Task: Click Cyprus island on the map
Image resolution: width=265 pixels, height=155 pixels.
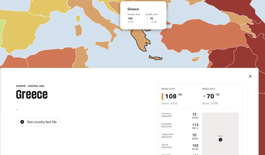Action: (196, 59)
